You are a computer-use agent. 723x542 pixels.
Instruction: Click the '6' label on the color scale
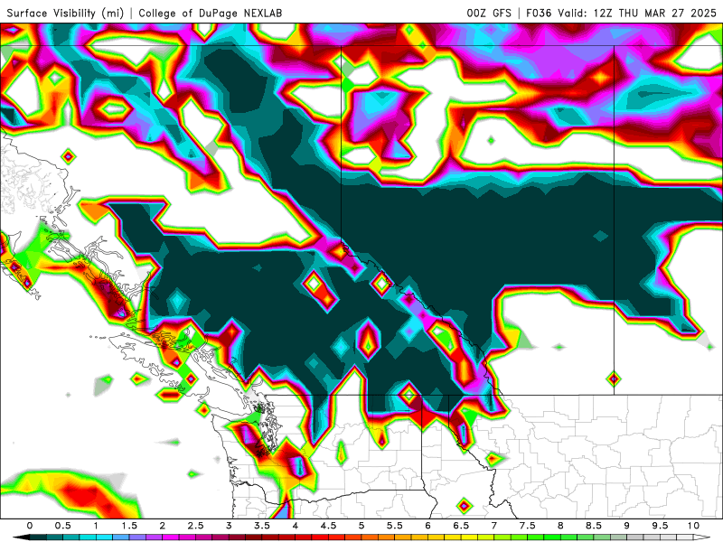427,526
